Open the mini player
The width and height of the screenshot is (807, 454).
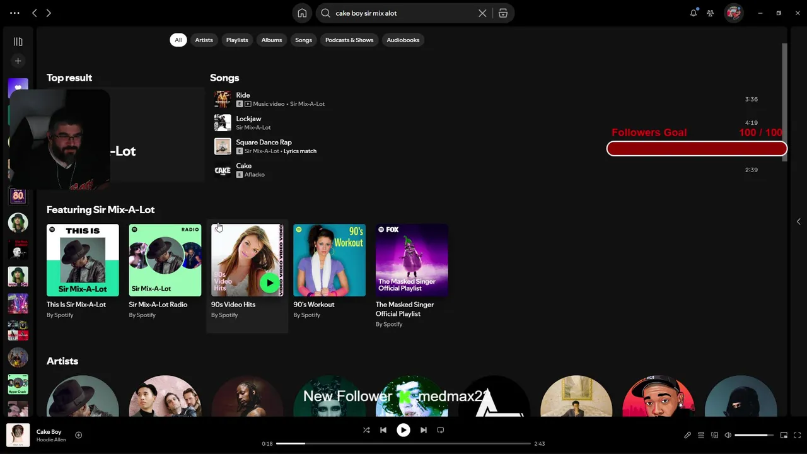pyautogui.click(x=784, y=435)
